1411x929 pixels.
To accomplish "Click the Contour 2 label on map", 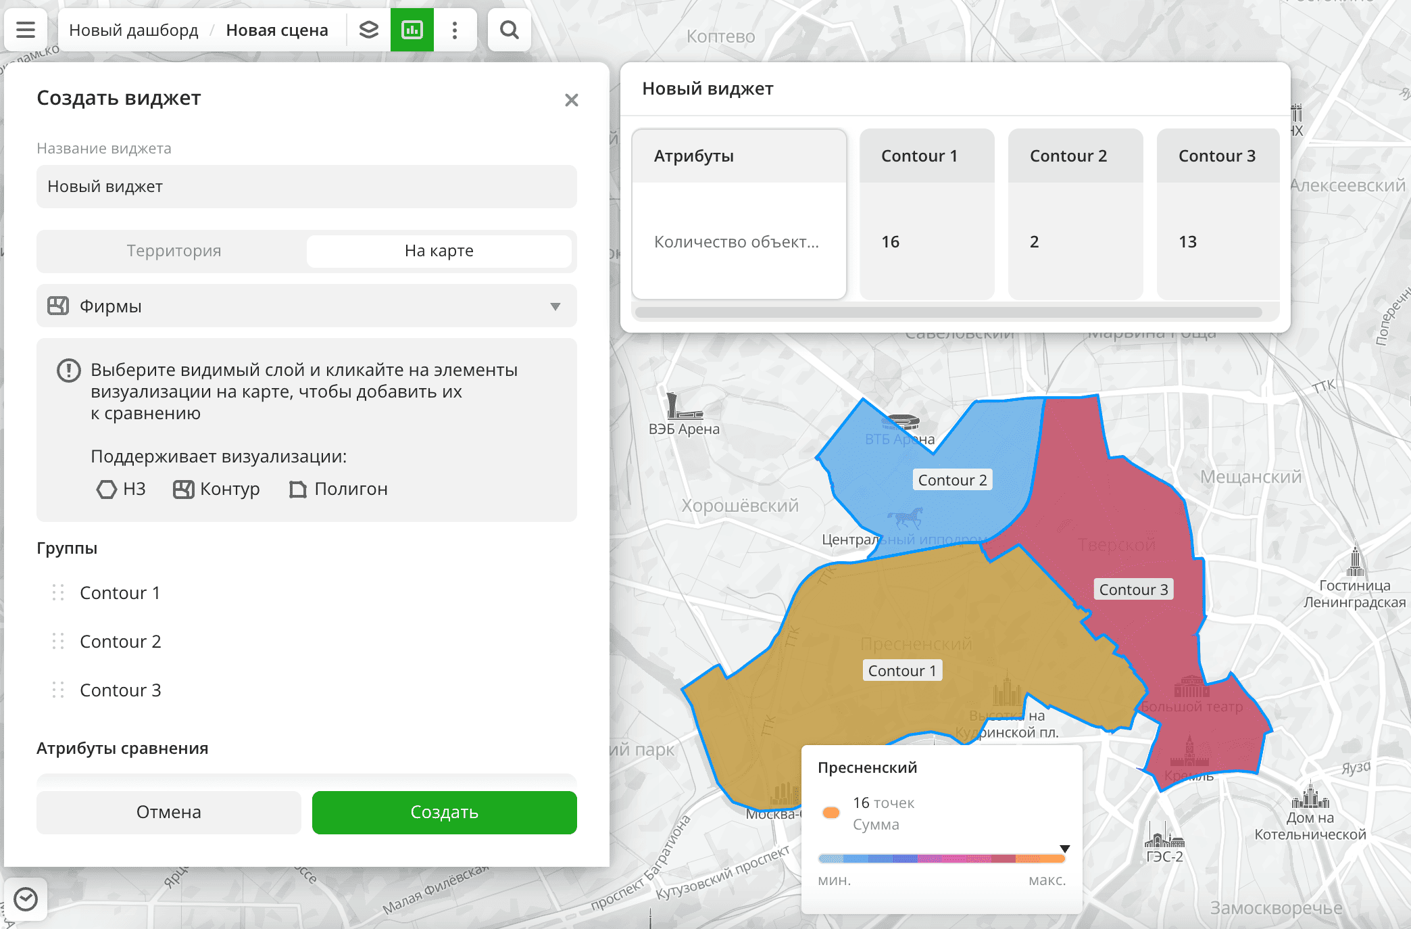I will [x=952, y=480].
